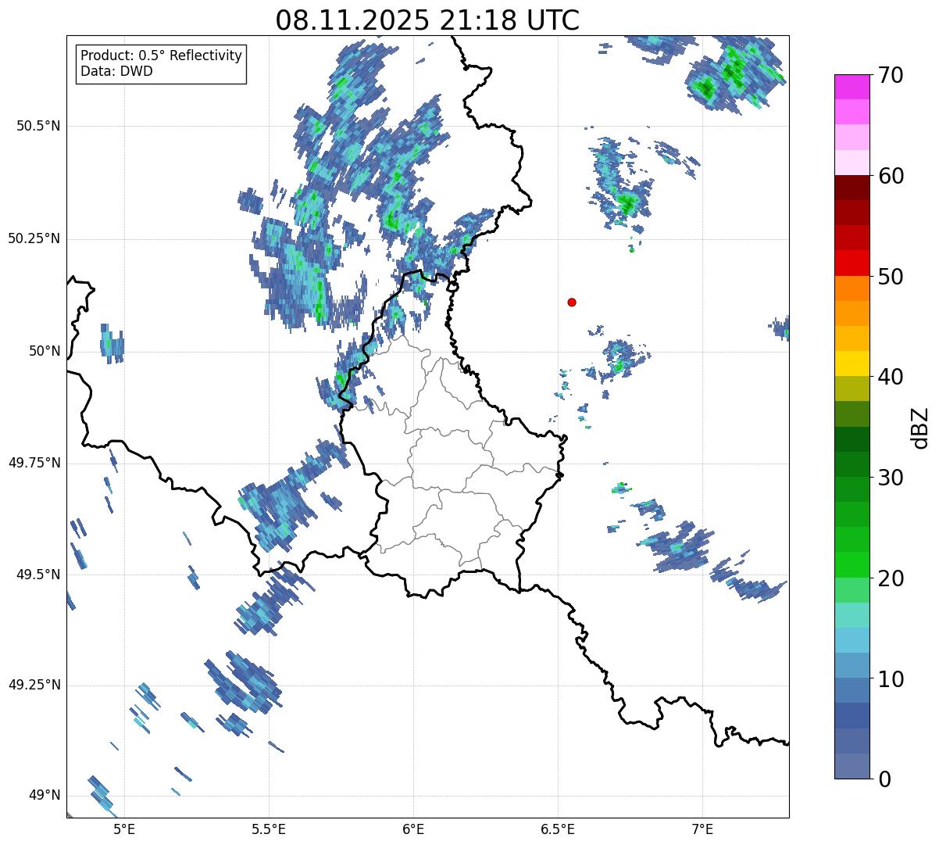939x845 pixels.
Task: Pick the bright green 20 dBZ swatch
Action: pos(852,564)
